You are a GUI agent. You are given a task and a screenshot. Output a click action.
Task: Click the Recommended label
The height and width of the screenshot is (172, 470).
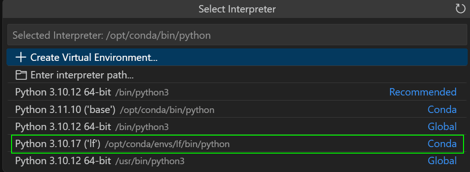point(423,92)
